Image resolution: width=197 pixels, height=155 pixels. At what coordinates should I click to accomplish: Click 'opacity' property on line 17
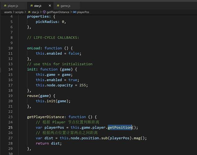coord(65,85)
